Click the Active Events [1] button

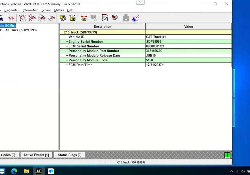[x=36, y=155]
